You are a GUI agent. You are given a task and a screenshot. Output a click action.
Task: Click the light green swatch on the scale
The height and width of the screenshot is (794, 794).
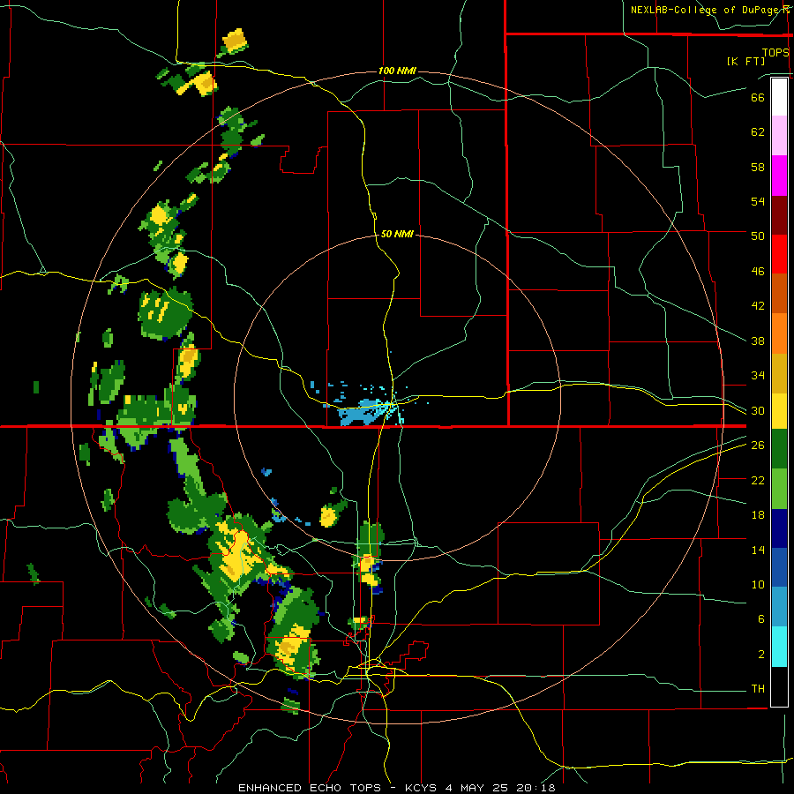coord(779,489)
